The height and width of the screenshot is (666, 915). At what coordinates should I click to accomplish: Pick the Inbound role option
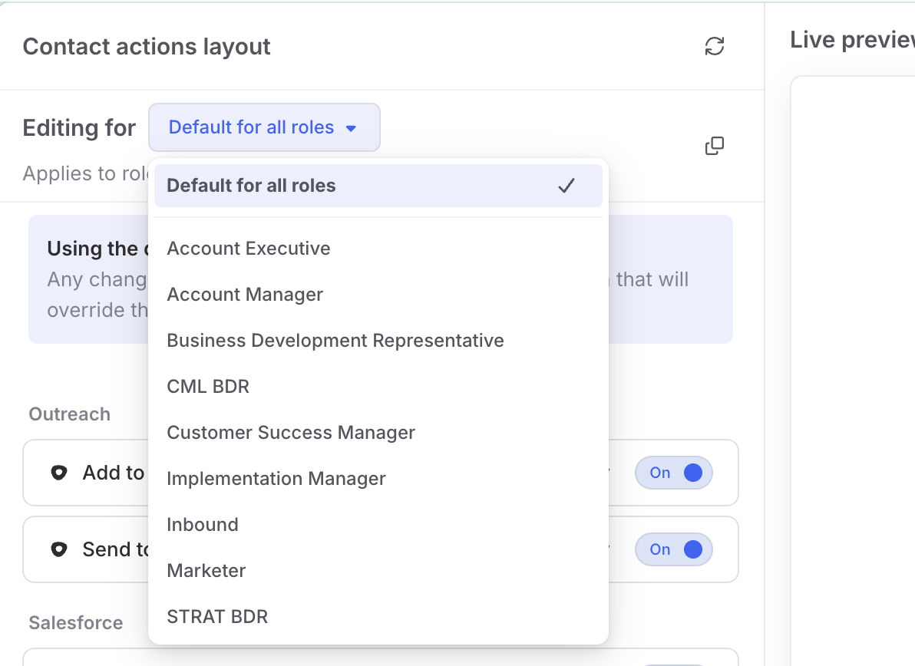click(x=203, y=525)
